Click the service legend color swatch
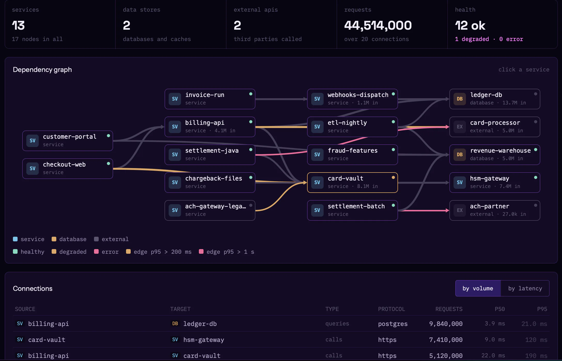 15,239
